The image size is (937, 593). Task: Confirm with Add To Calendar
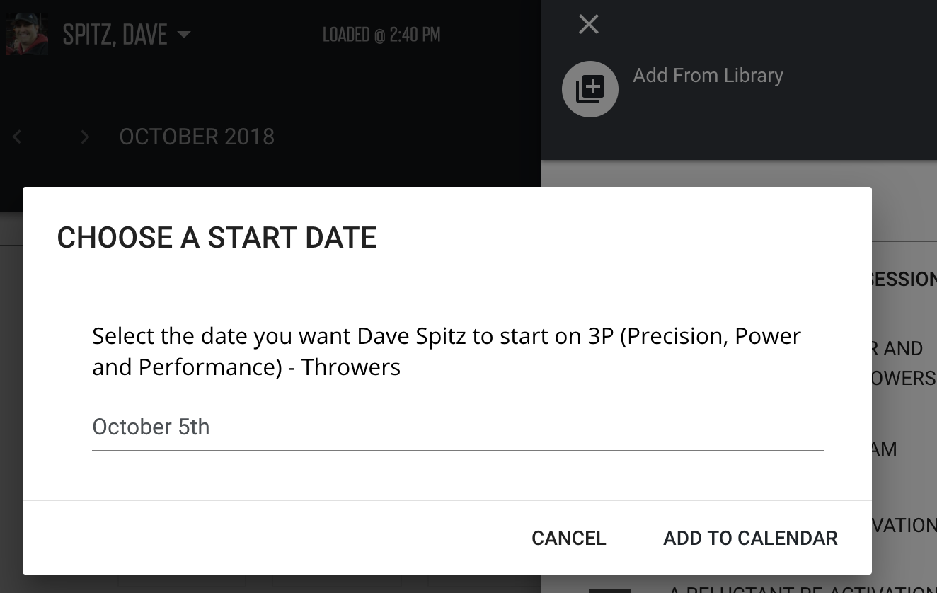(x=750, y=538)
